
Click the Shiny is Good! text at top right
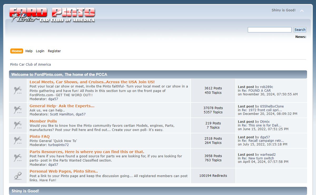click(284, 10)
